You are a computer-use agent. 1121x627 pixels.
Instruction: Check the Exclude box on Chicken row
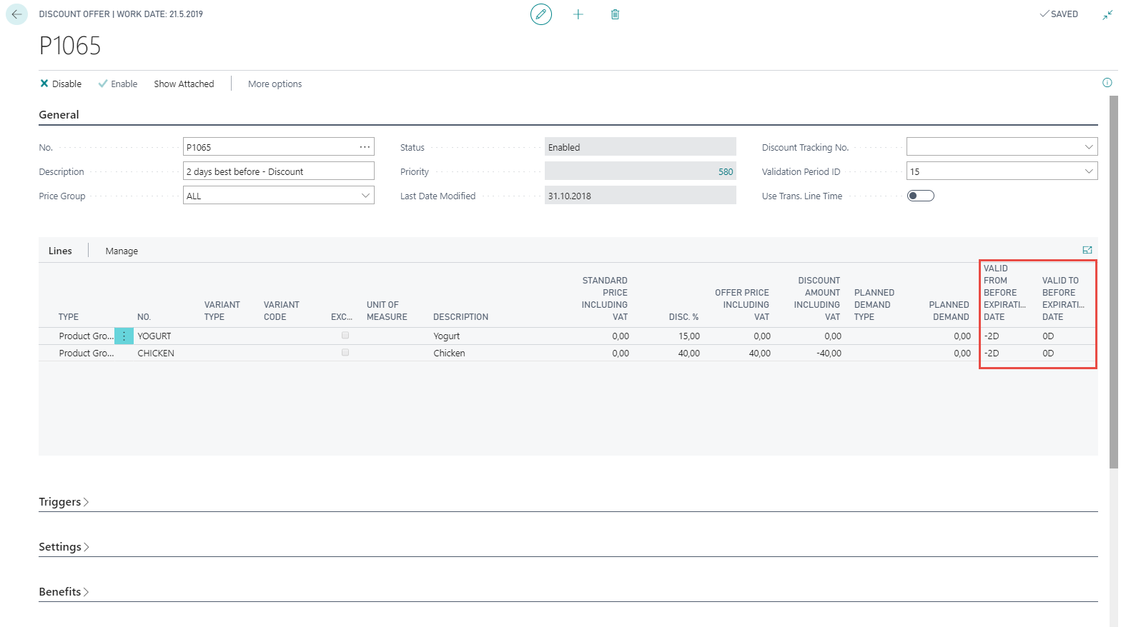click(x=345, y=352)
